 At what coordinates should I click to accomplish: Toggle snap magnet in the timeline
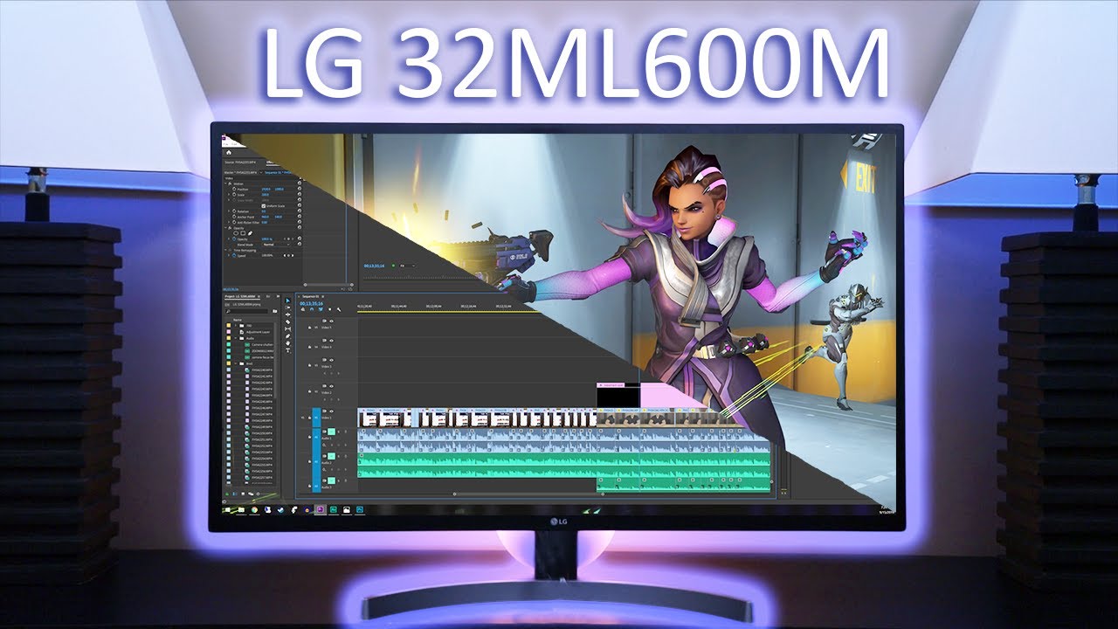(312, 309)
